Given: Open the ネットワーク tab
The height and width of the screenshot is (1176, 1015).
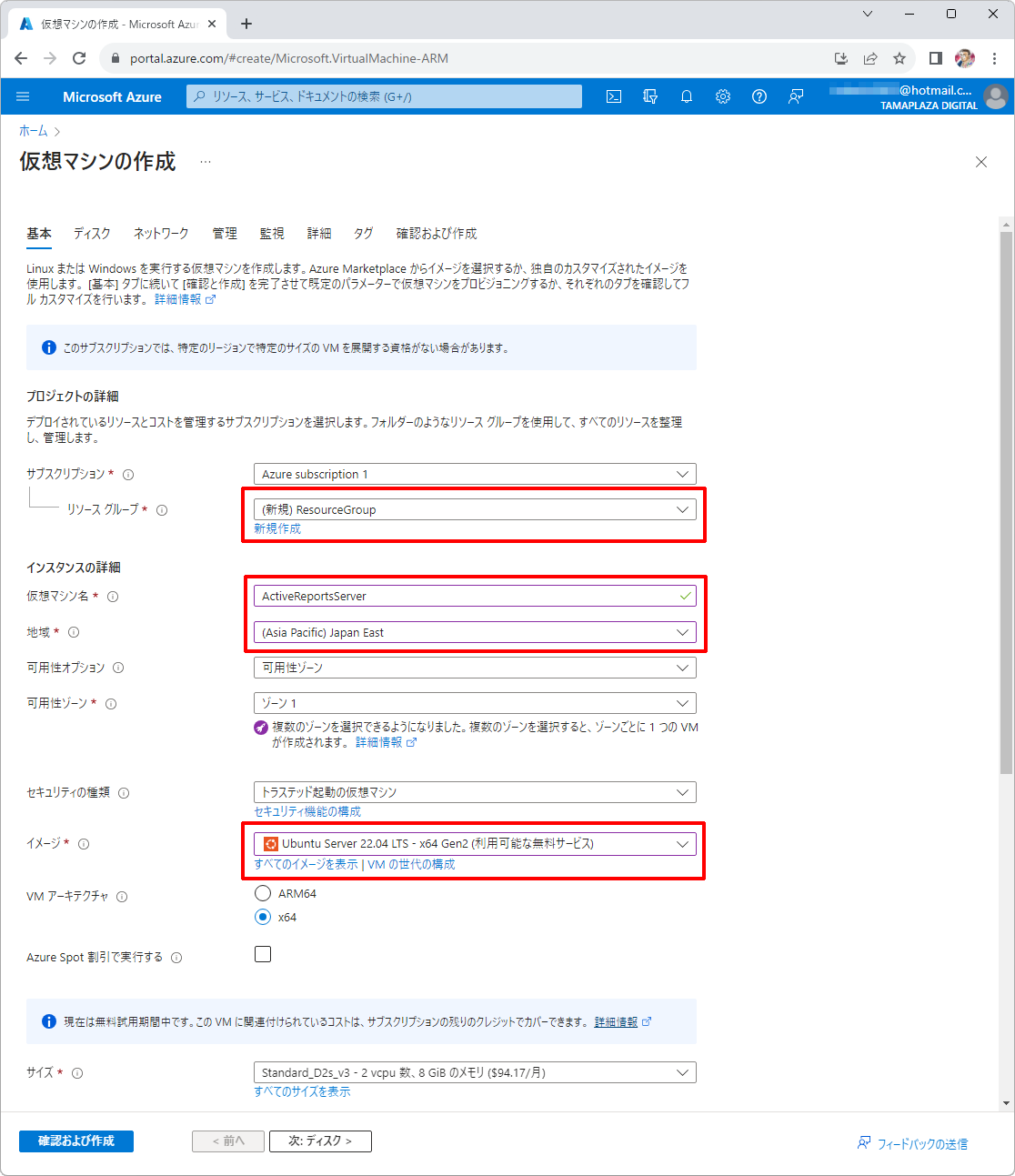Looking at the screenshot, I should (161, 234).
